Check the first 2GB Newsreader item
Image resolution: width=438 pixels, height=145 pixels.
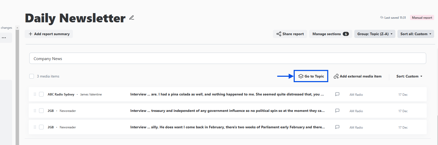pos(41,111)
